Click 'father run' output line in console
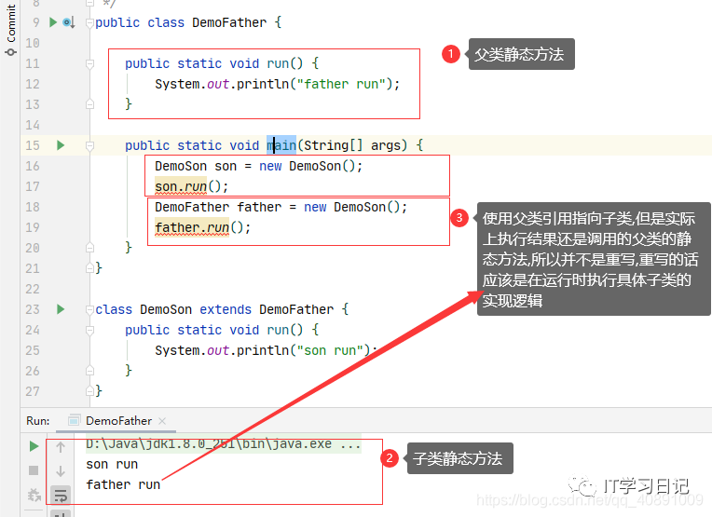This screenshot has width=712, height=517. 123,484
